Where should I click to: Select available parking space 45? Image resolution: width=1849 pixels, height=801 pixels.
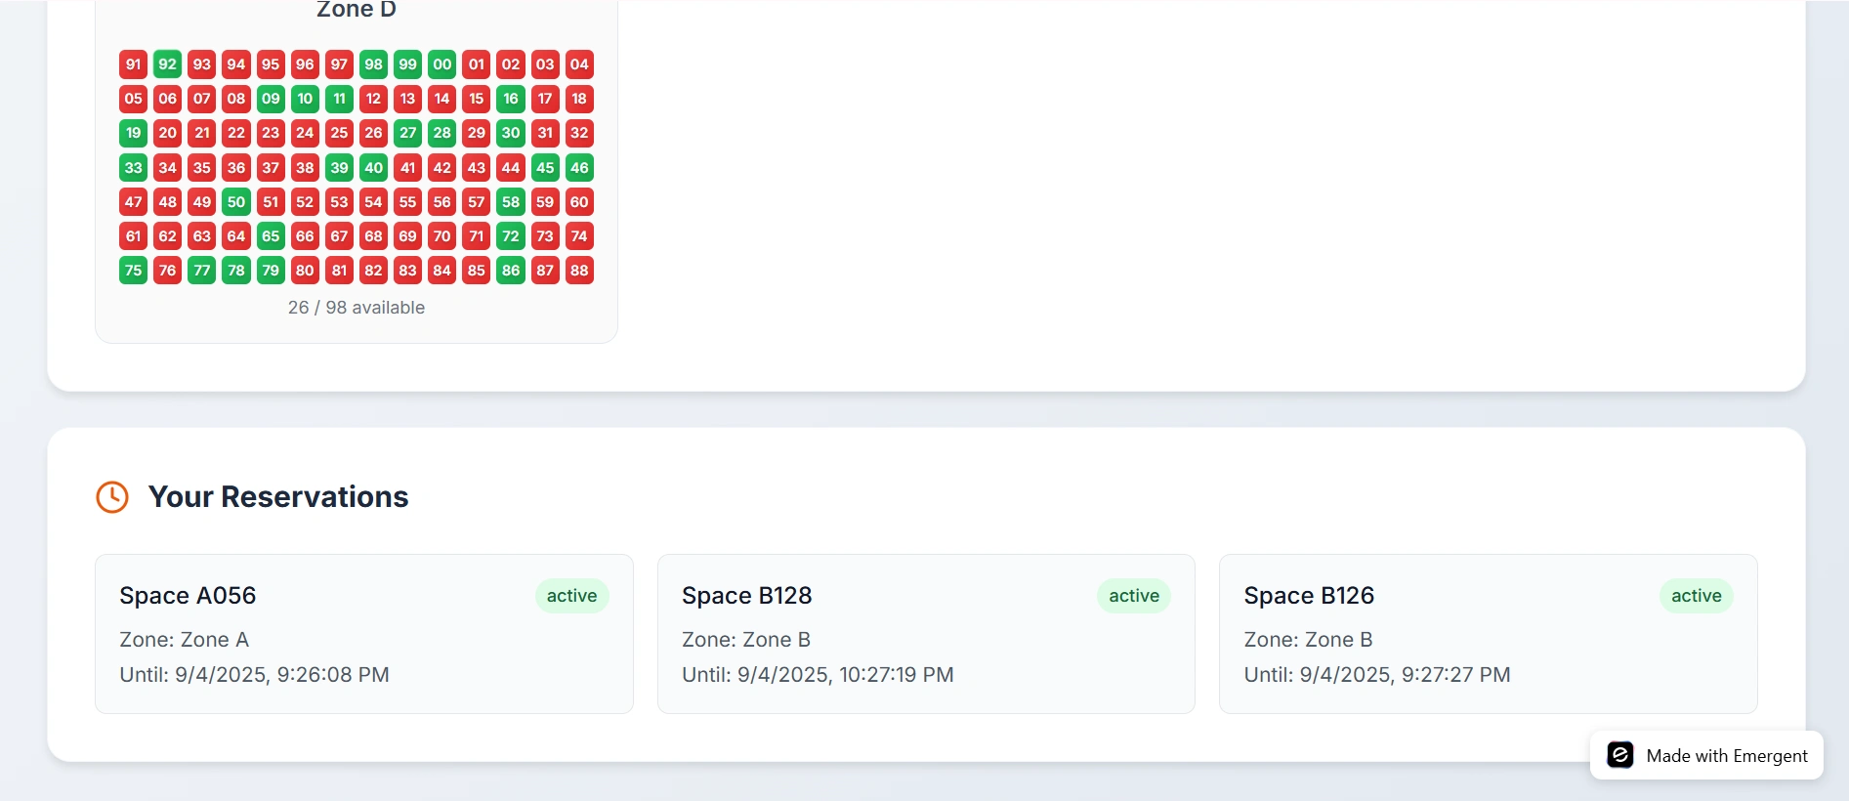coord(545,168)
